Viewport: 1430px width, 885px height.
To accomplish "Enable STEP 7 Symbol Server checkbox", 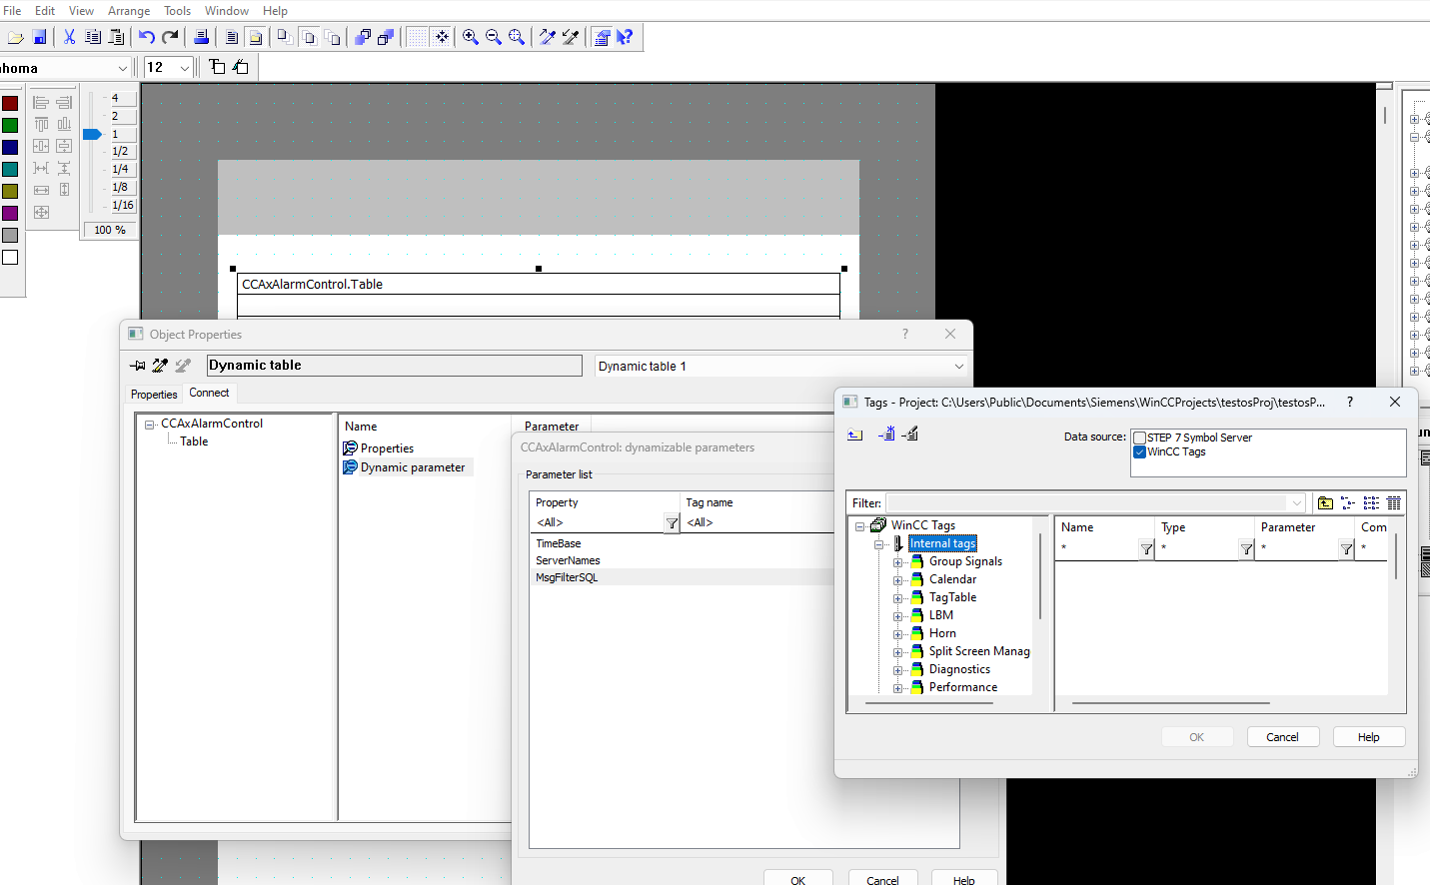I will coord(1139,438).
